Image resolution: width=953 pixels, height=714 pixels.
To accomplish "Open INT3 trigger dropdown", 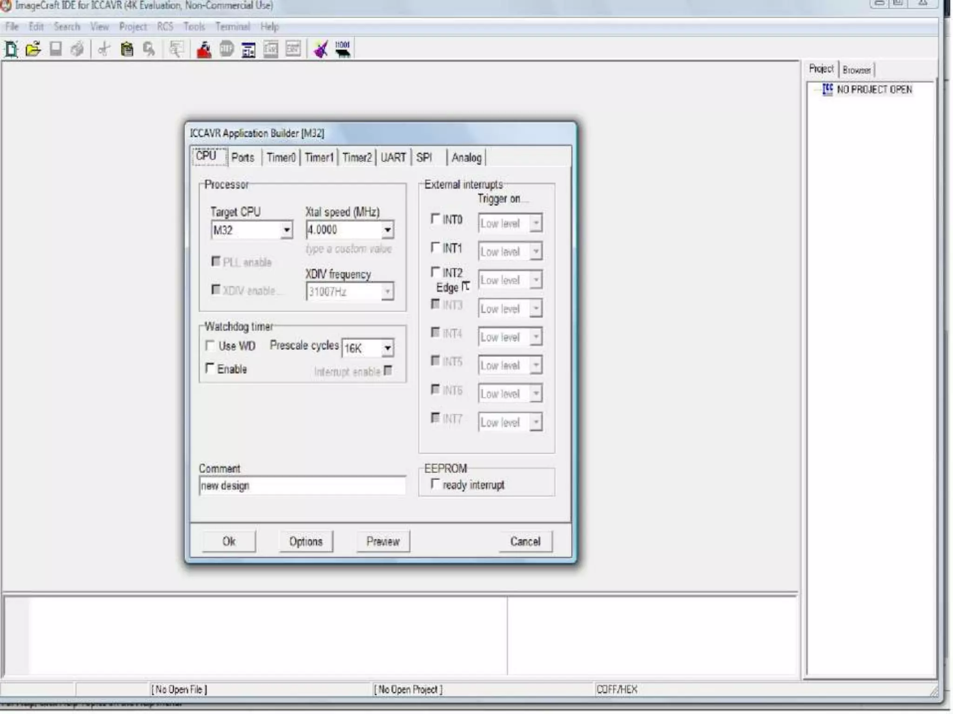I will (536, 308).
